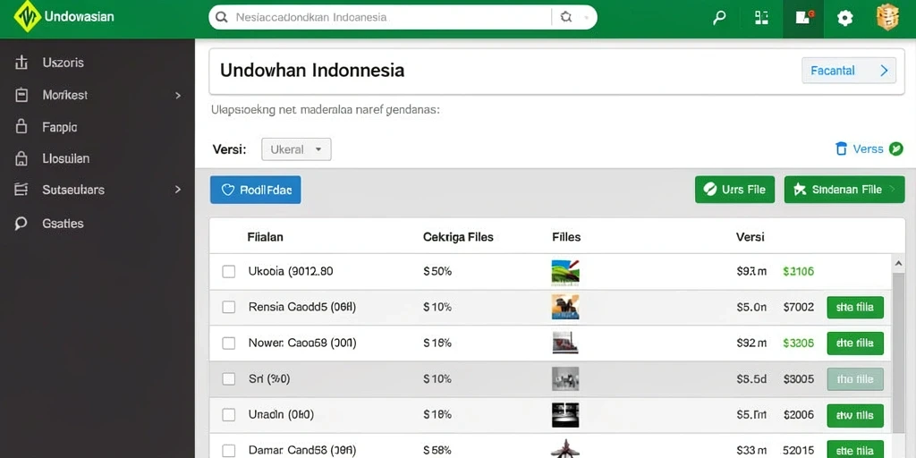Click faded button in Sri (%0) row
The height and width of the screenshot is (458, 916).
pyautogui.click(x=855, y=379)
